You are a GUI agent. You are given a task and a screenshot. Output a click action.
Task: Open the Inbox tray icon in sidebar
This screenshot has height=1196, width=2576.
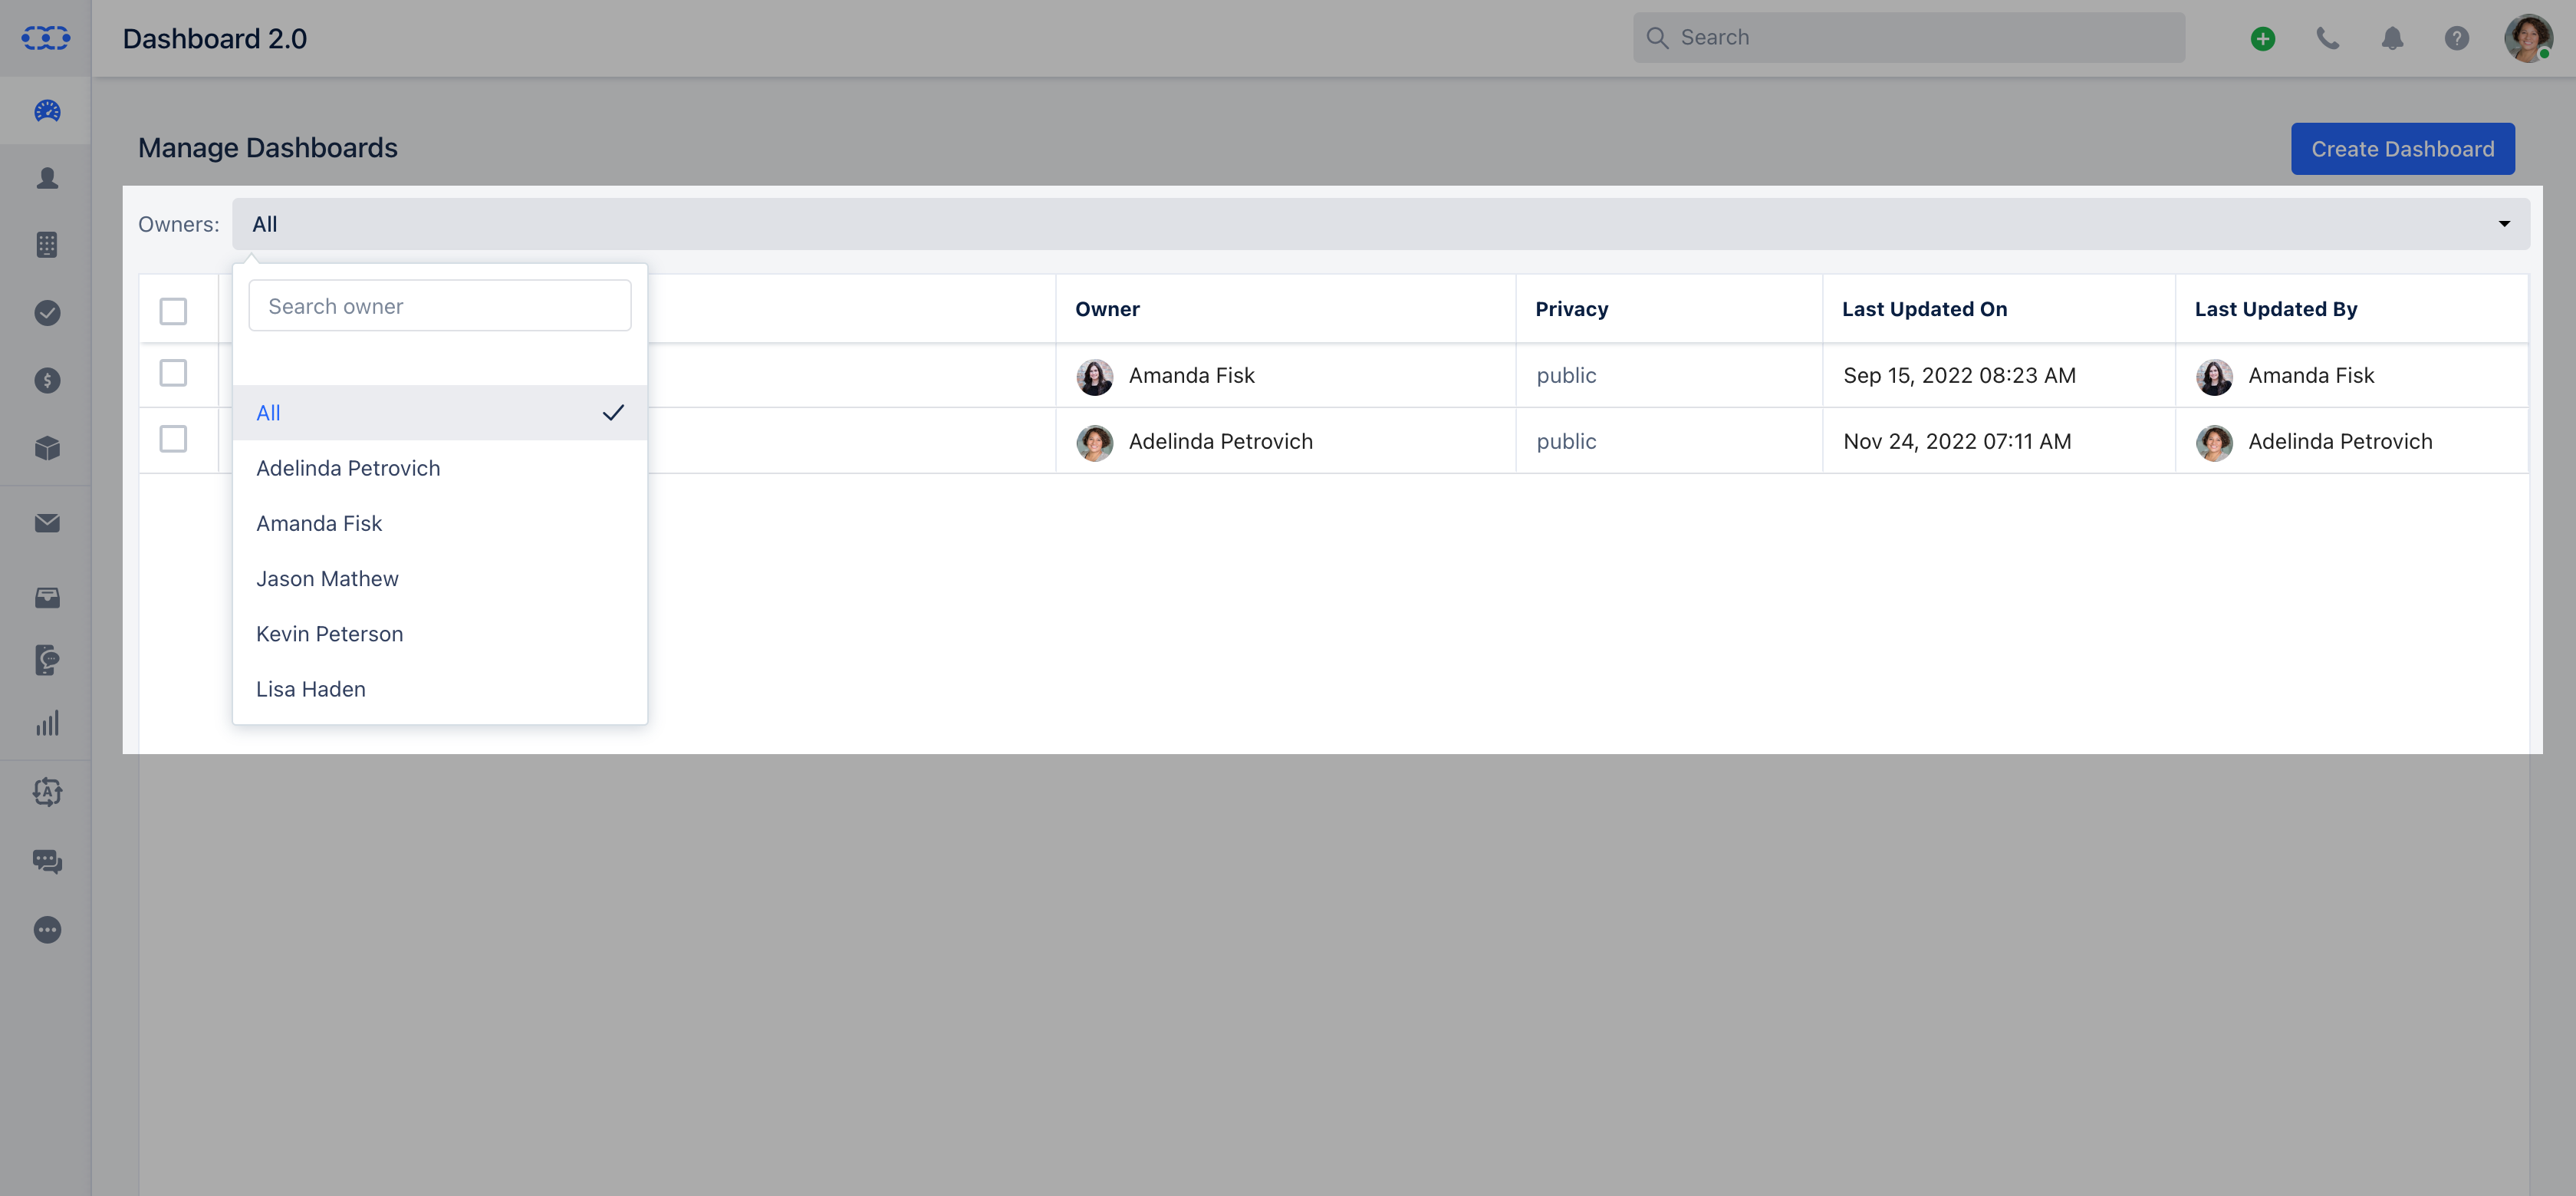tap(47, 598)
